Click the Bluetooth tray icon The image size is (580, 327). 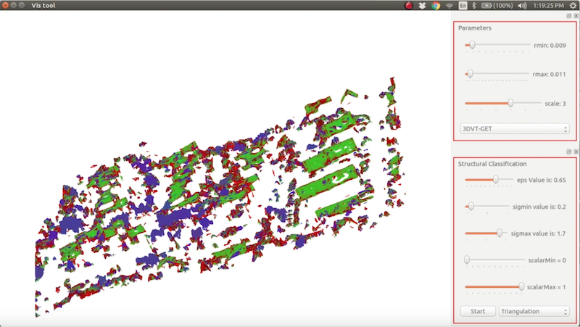tap(474, 6)
